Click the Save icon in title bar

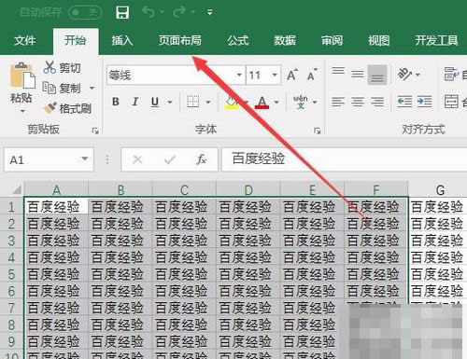[x=122, y=13]
